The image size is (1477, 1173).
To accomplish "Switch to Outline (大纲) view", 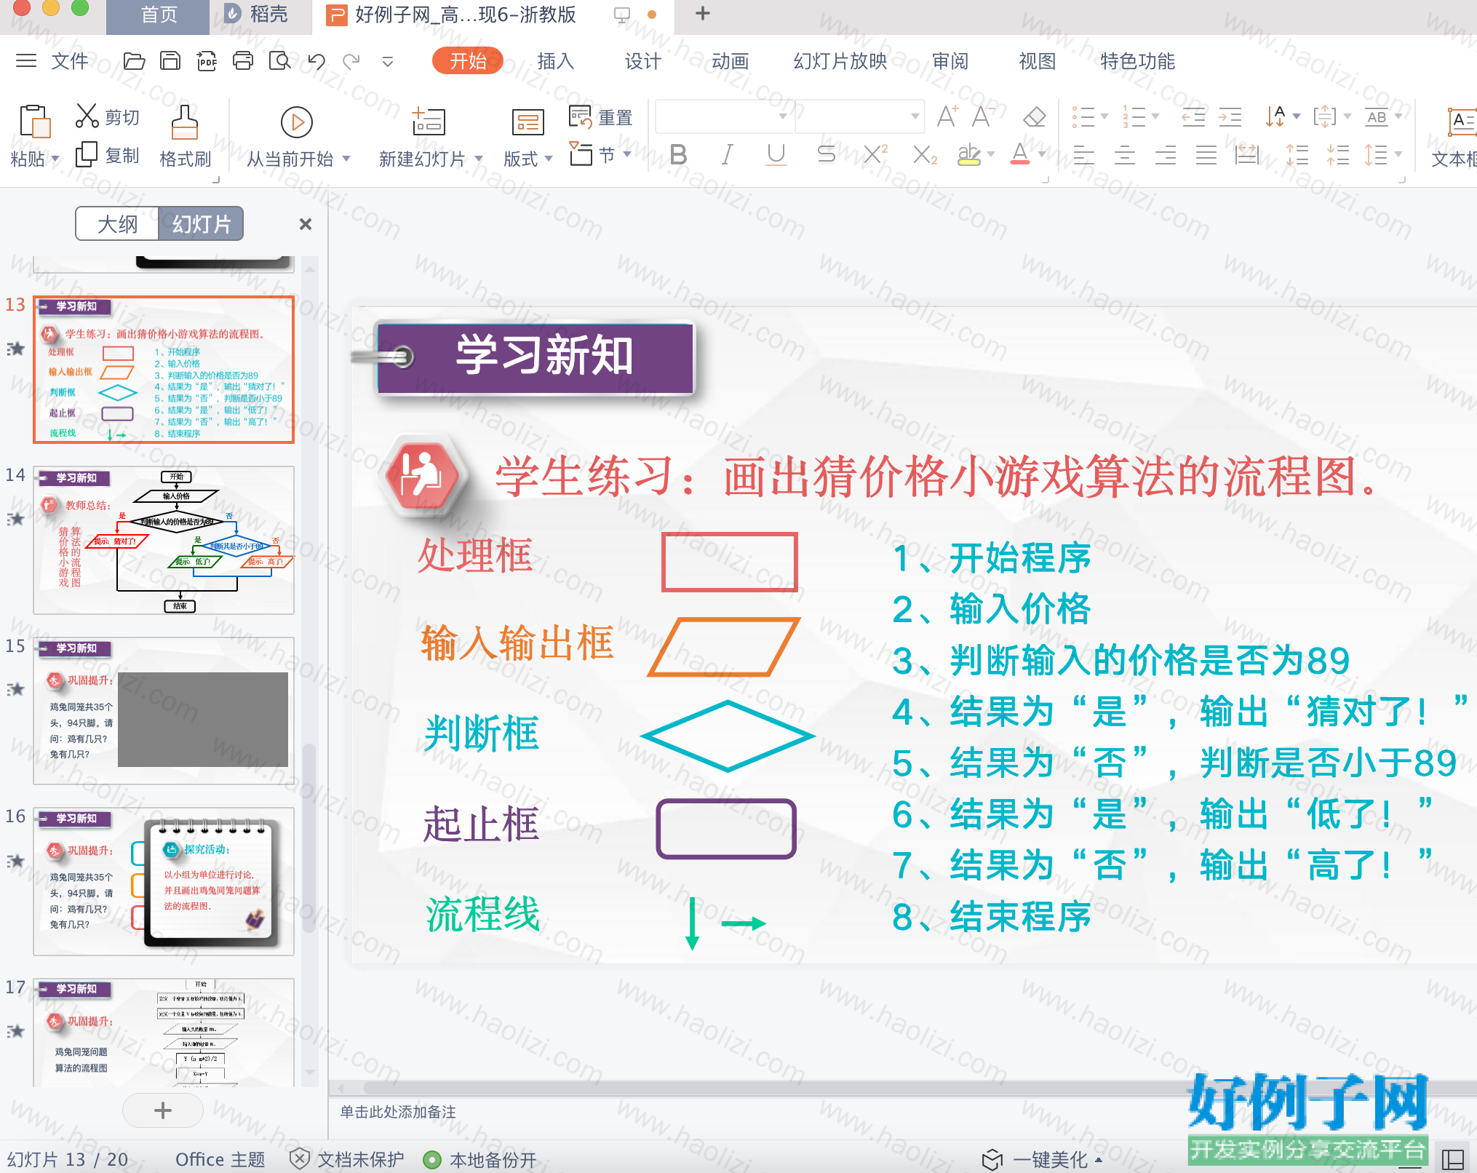I will click(117, 223).
